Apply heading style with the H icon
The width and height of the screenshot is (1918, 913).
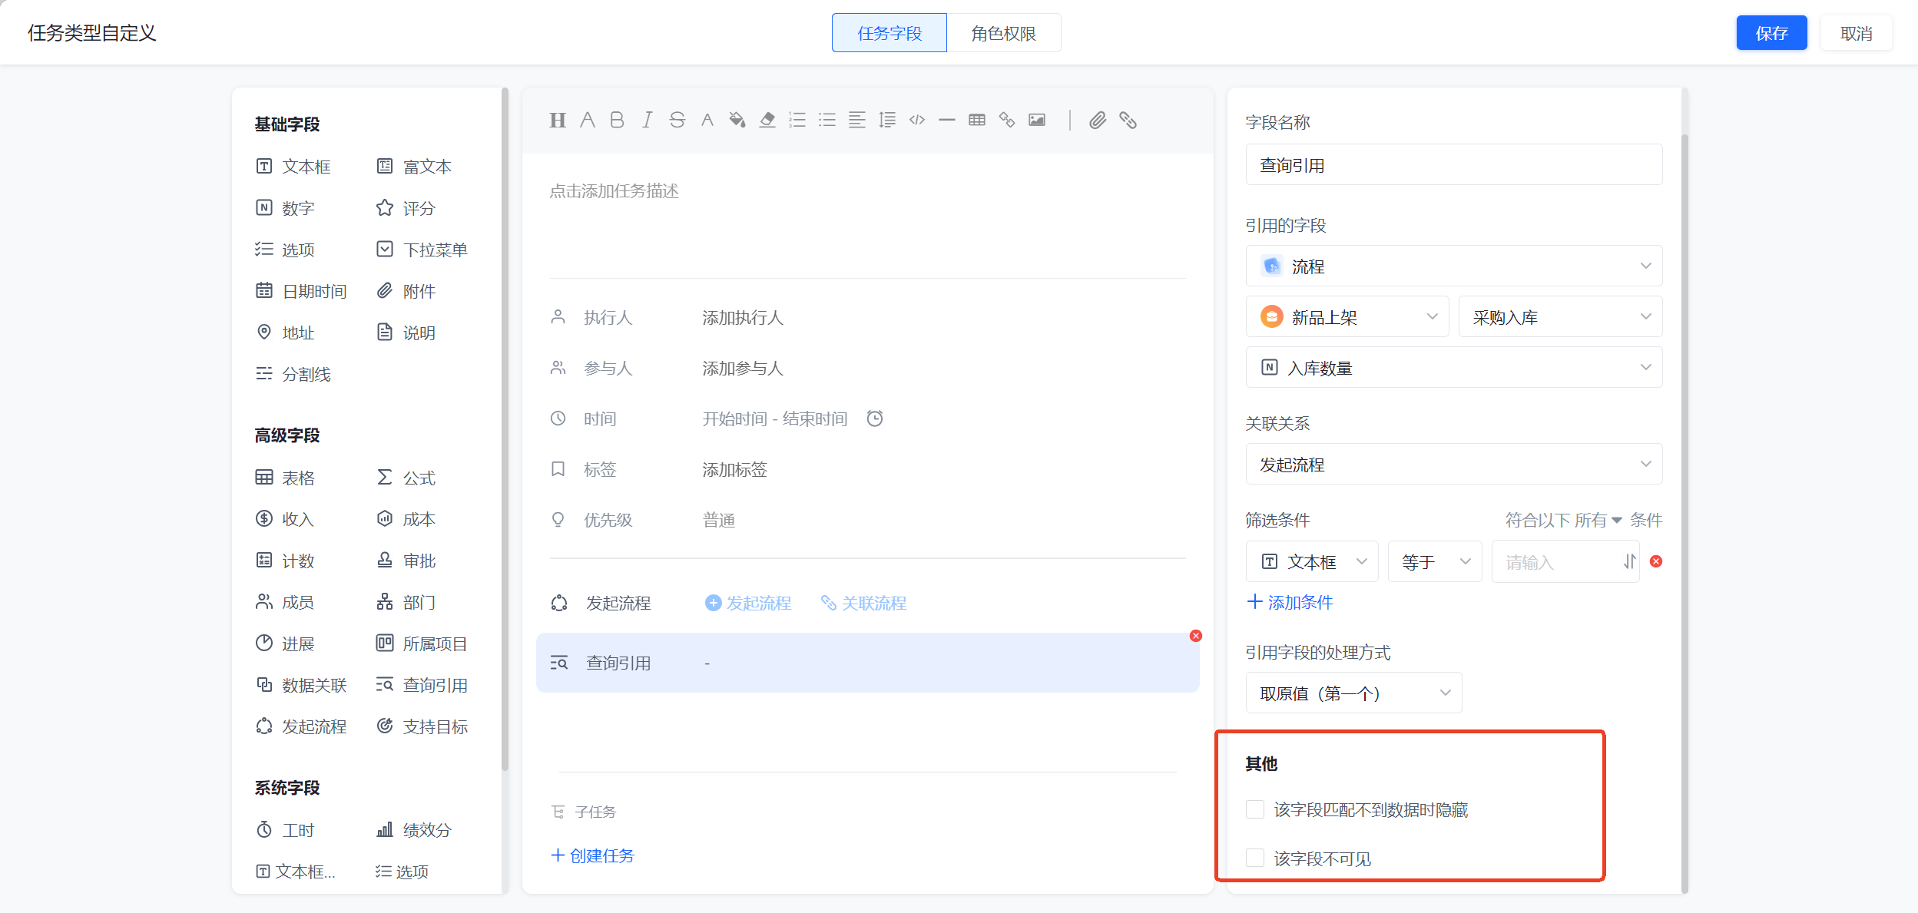pyautogui.click(x=558, y=120)
